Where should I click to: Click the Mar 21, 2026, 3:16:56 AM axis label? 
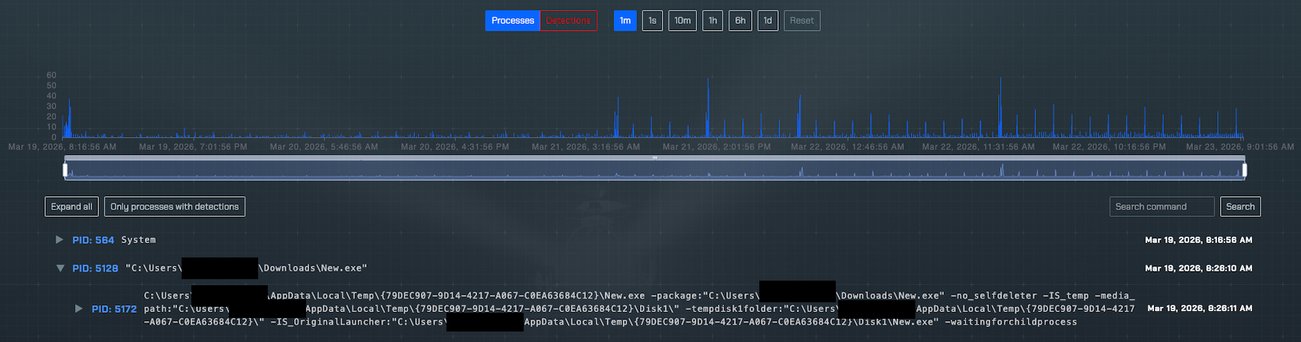coord(586,147)
